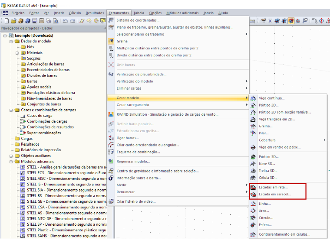Open the Módulos adicionais menu
The width and height of the screenshot is (330, 240).
182,13
